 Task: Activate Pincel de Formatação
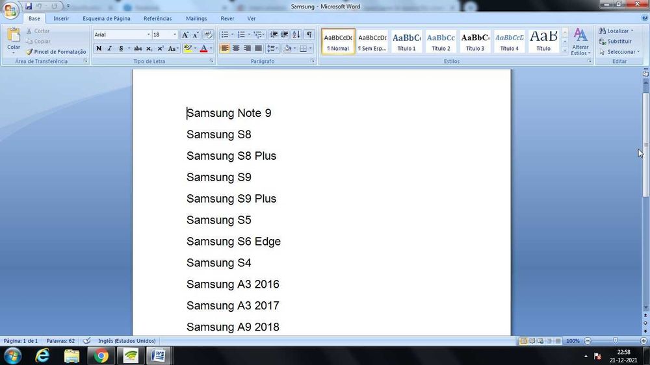[x=55, y=52]
